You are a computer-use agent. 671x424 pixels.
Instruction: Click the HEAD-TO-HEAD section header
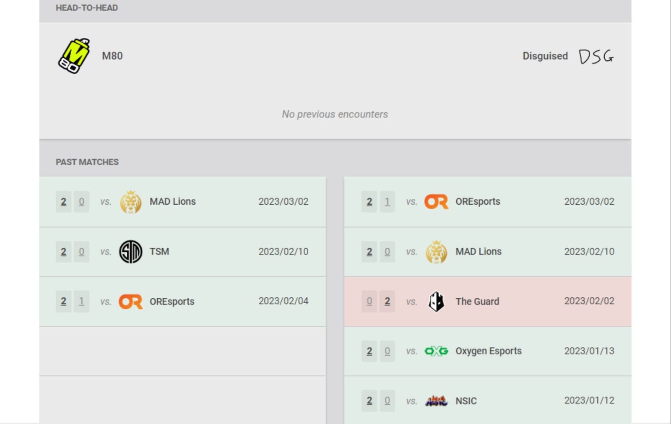(x=87, y=7)
